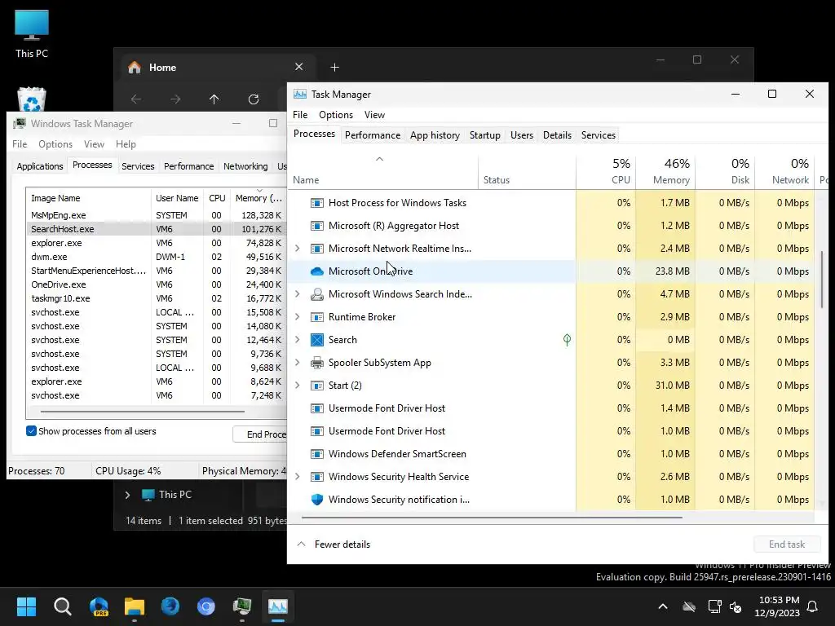Select the MsMpEng.exe process row
This screenshot has width=835, height=626.
point(157,215)
